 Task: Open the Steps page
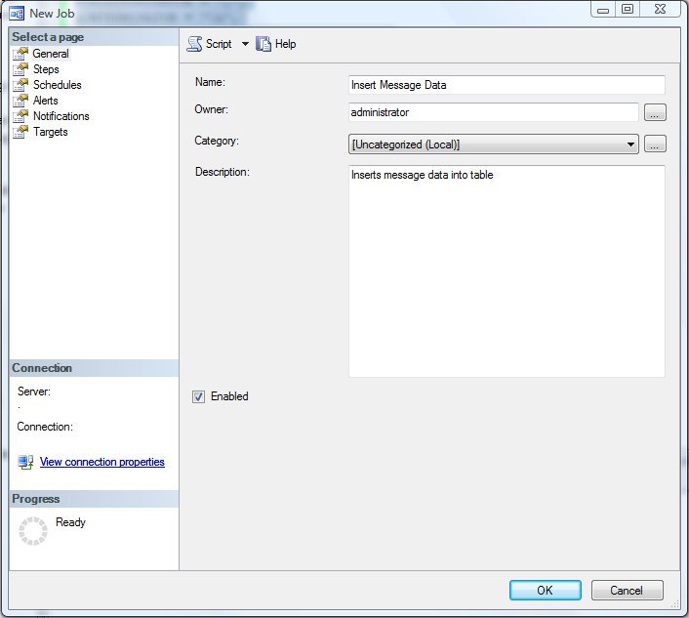coord(46,69)
